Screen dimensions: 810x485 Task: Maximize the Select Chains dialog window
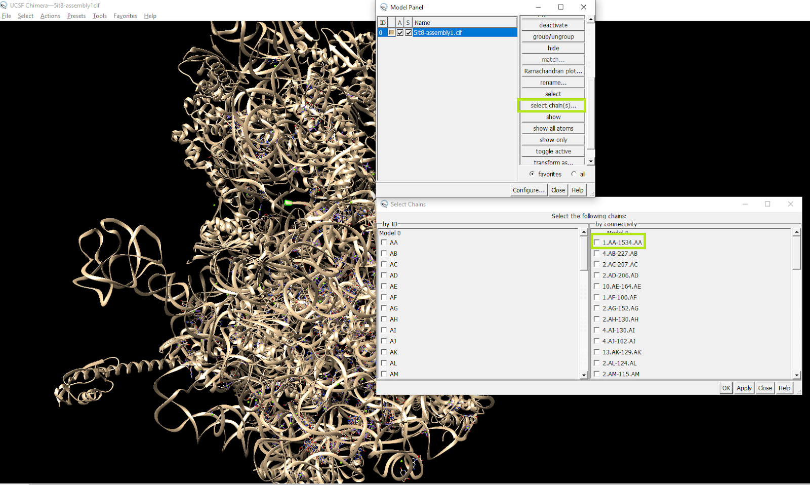767,204
